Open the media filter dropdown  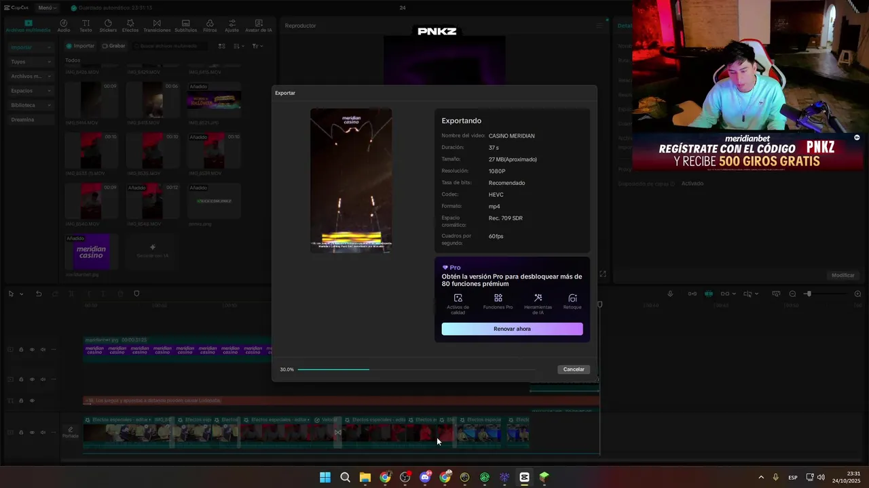pos(257,46)
